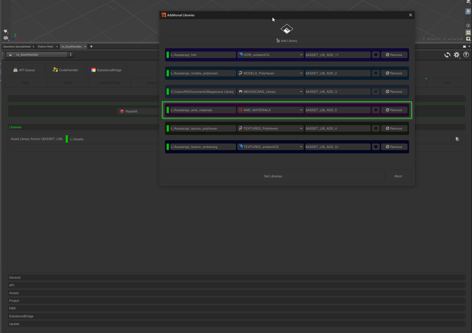472x333 pixels.
Task: Click the Set Libraries button
Action: click(273, 176)
